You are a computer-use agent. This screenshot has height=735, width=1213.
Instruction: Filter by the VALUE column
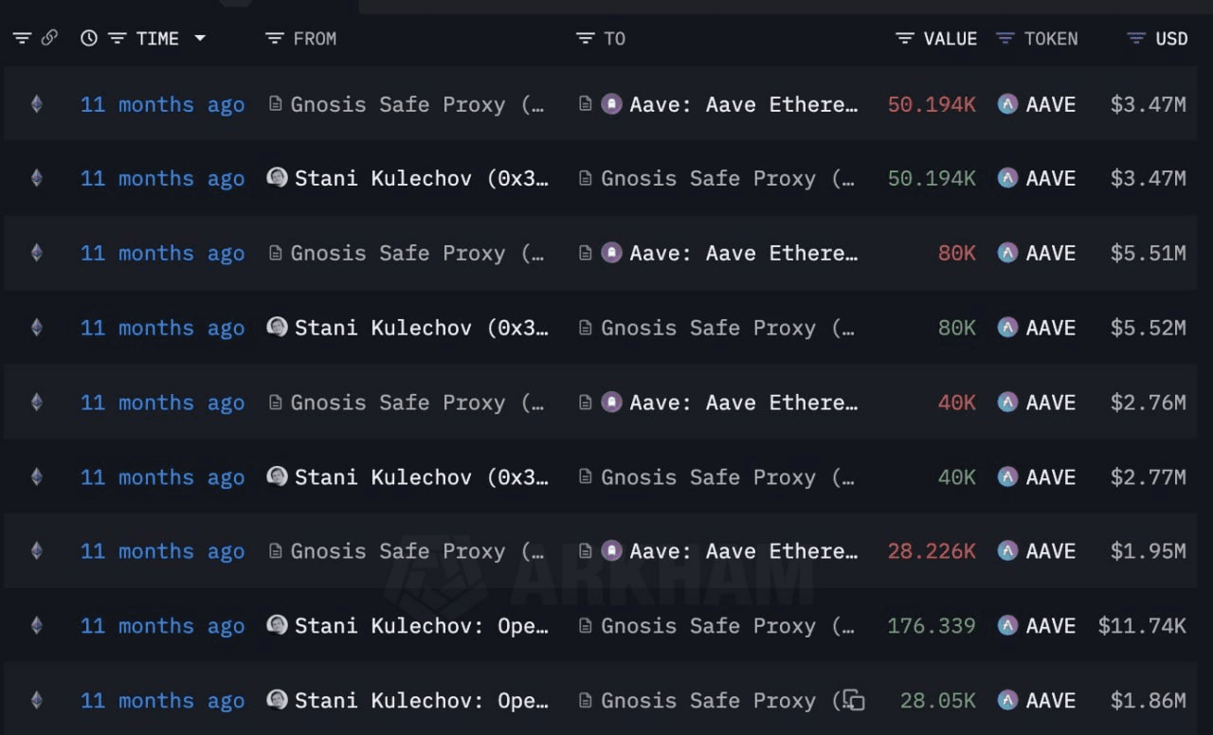click(905, 38)
